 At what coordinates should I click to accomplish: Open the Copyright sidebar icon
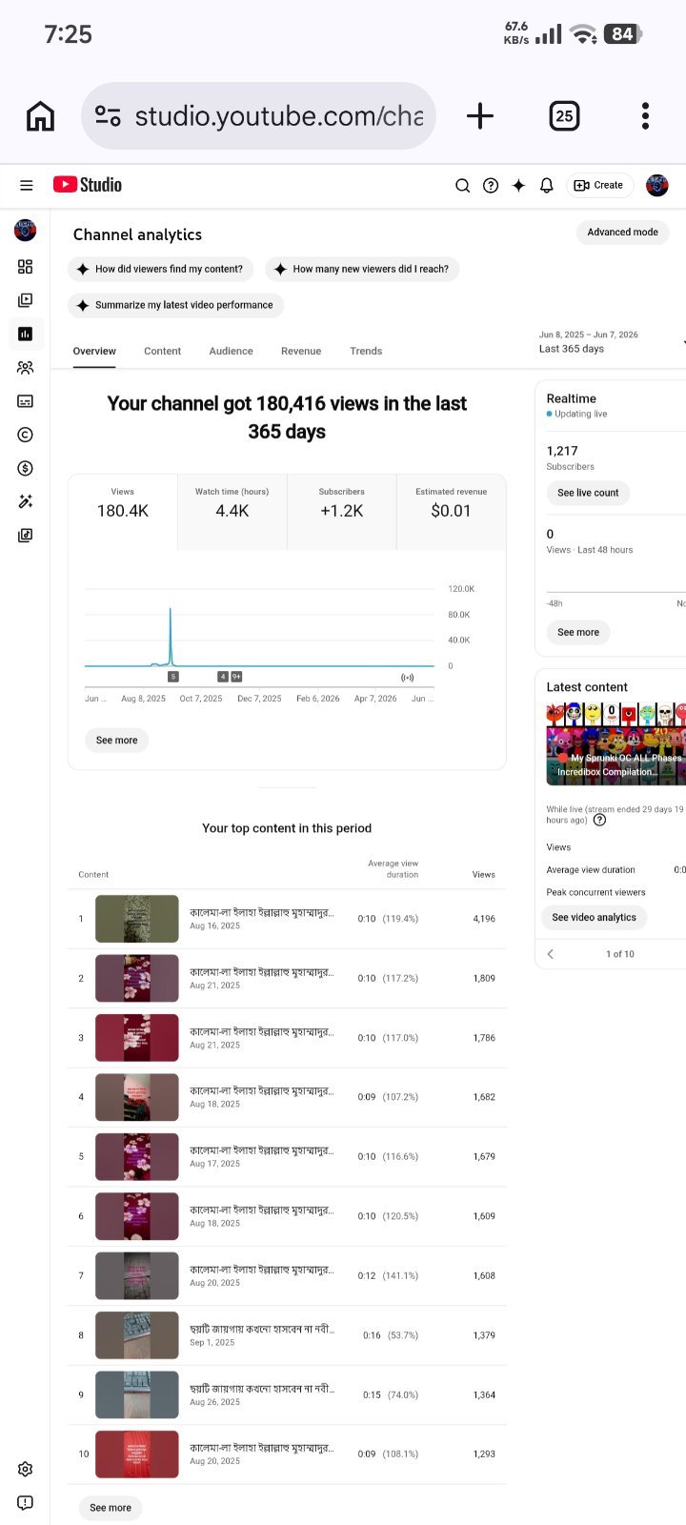pos(26,435)
